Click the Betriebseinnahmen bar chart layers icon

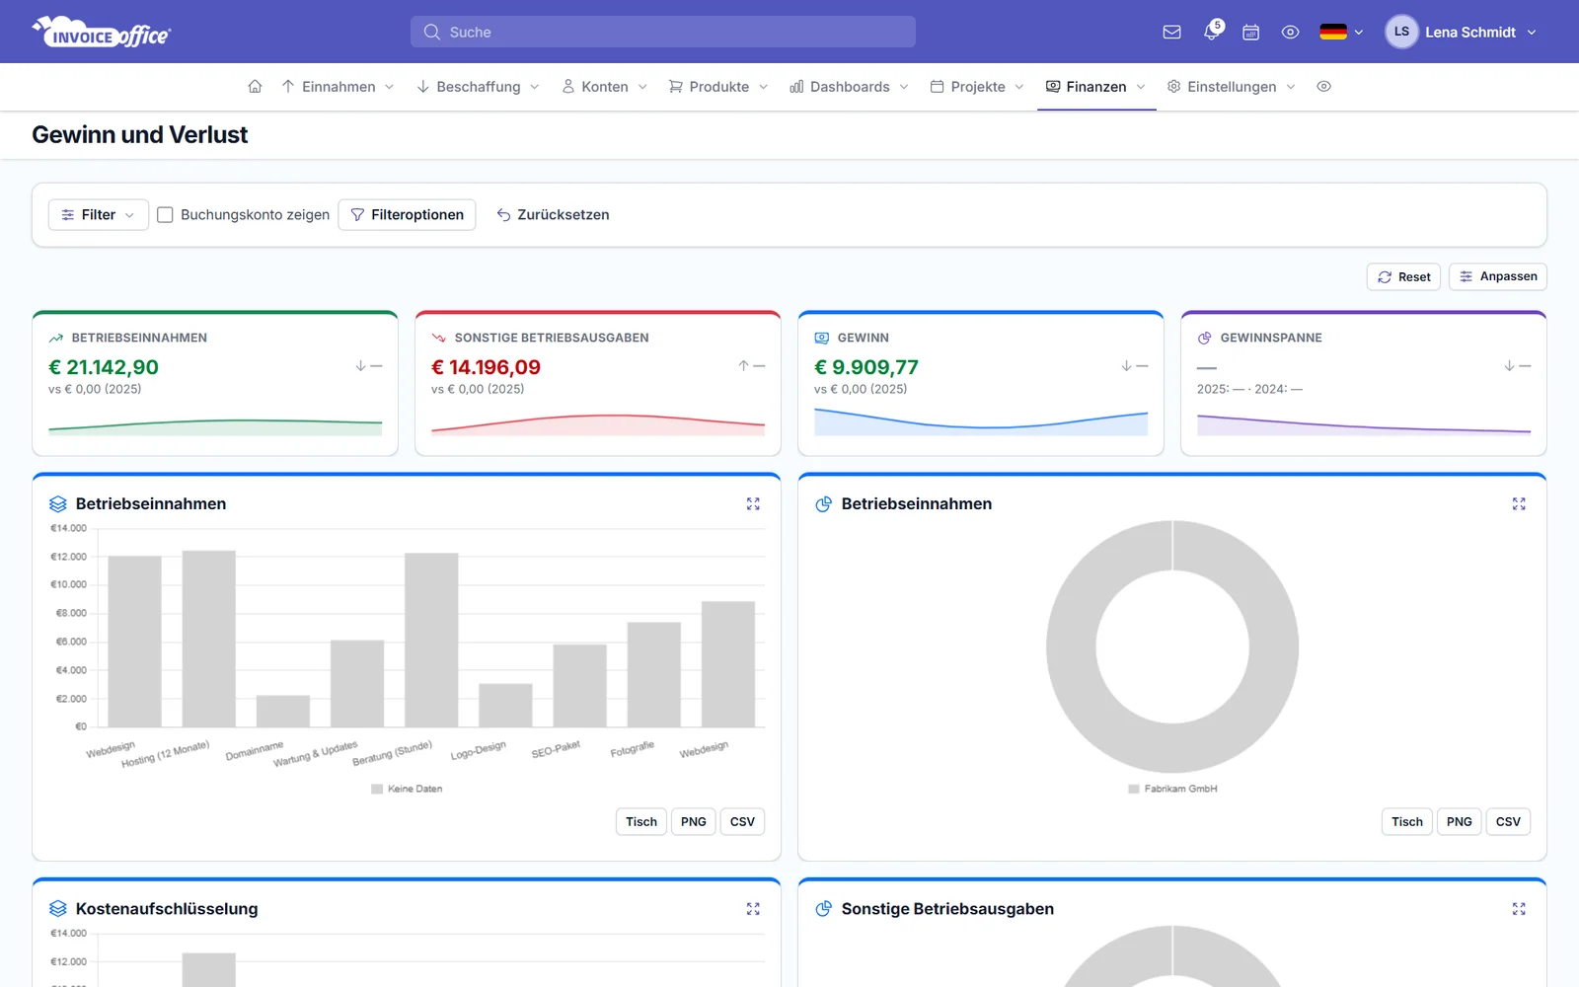[58, 504]
